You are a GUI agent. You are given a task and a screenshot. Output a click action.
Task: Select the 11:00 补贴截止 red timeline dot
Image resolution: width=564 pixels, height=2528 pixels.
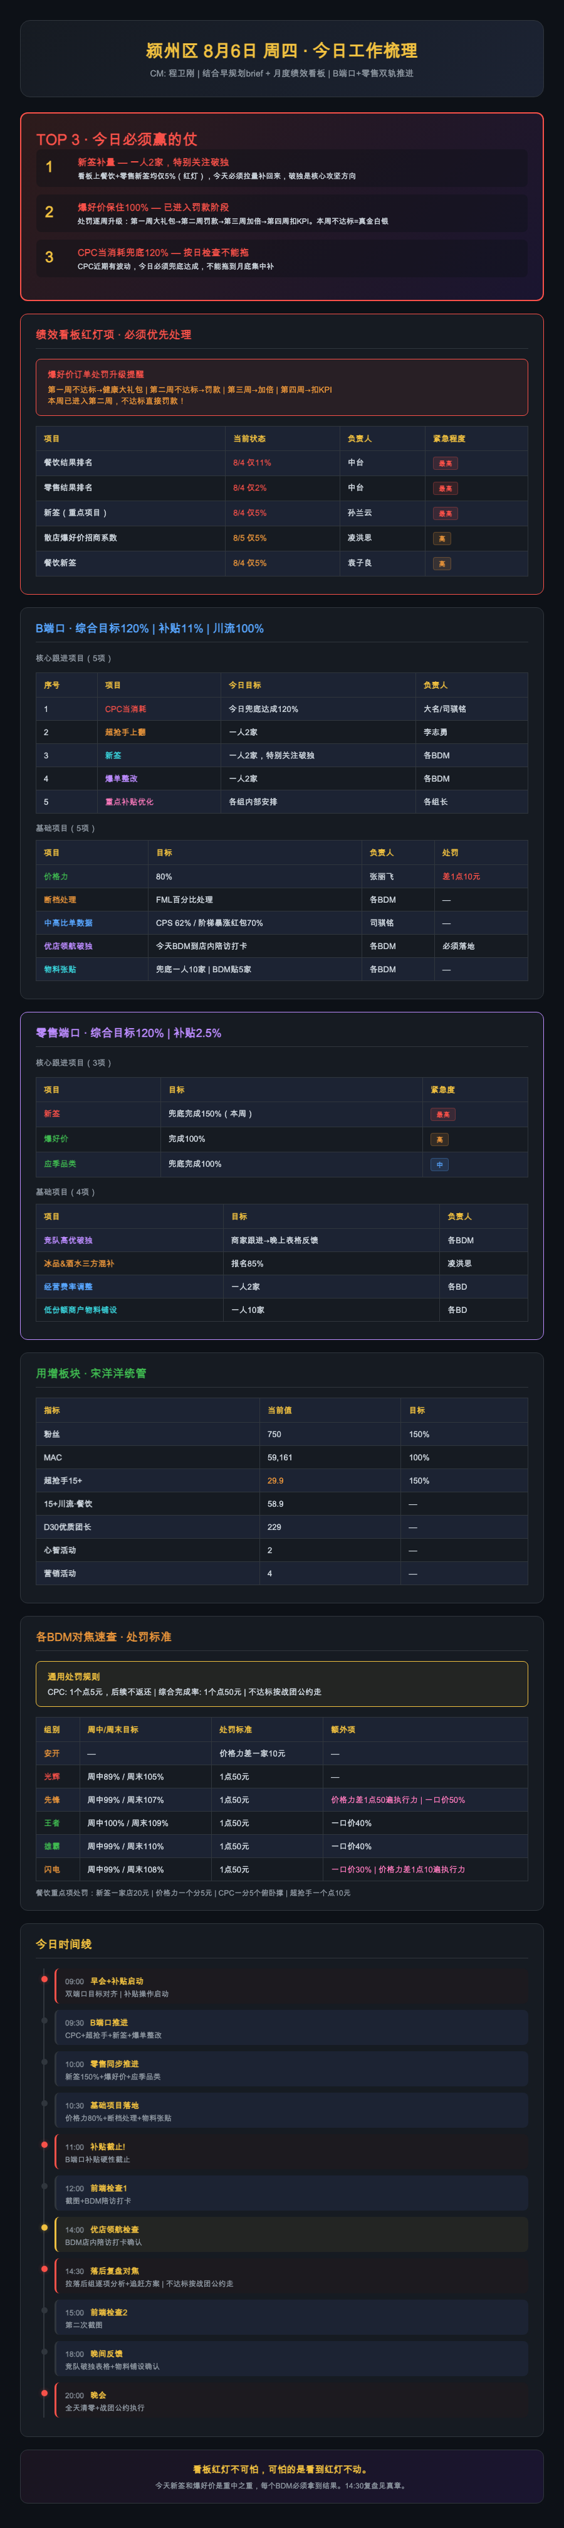click(44, 2145)
